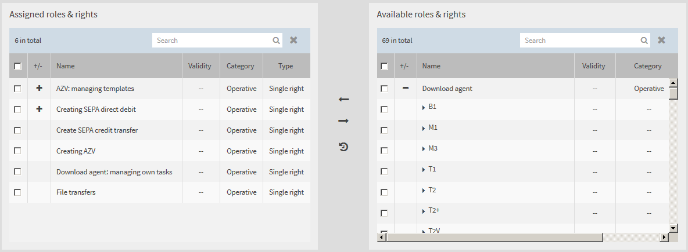Click the magnifier icon in Assigned roles search
688x252 pixels.
(276, 41)
